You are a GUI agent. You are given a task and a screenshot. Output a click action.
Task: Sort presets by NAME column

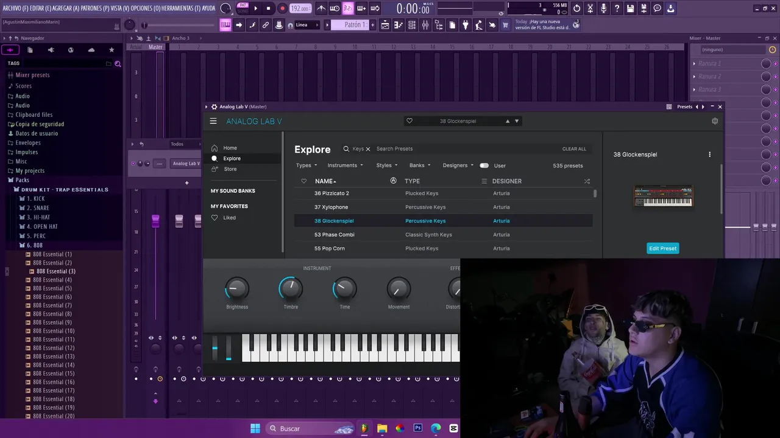(325, 181)
